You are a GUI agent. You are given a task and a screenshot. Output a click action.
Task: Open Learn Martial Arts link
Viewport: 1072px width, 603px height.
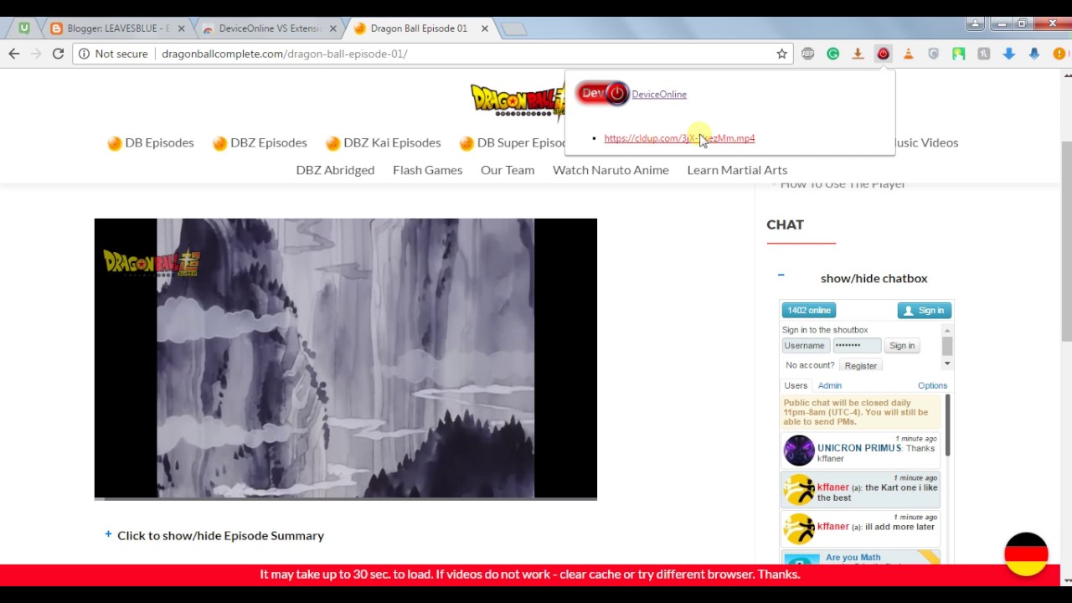click(x=737, y=170)
